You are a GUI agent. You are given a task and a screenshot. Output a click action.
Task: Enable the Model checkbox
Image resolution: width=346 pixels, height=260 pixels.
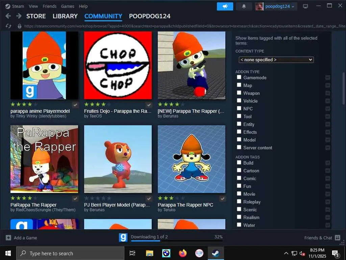click(x=239, y=139)
